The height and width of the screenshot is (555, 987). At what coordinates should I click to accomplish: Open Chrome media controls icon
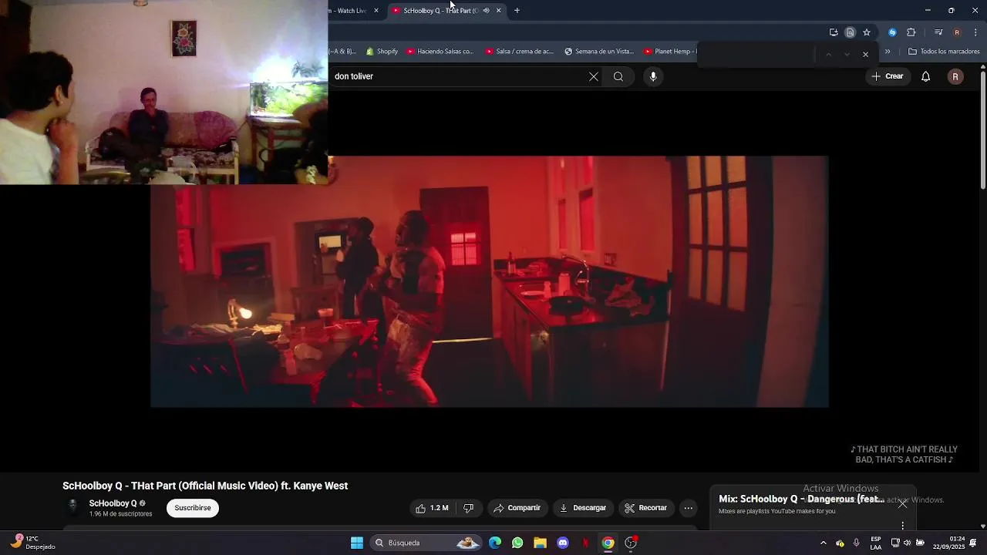click(x=938, y=32)
